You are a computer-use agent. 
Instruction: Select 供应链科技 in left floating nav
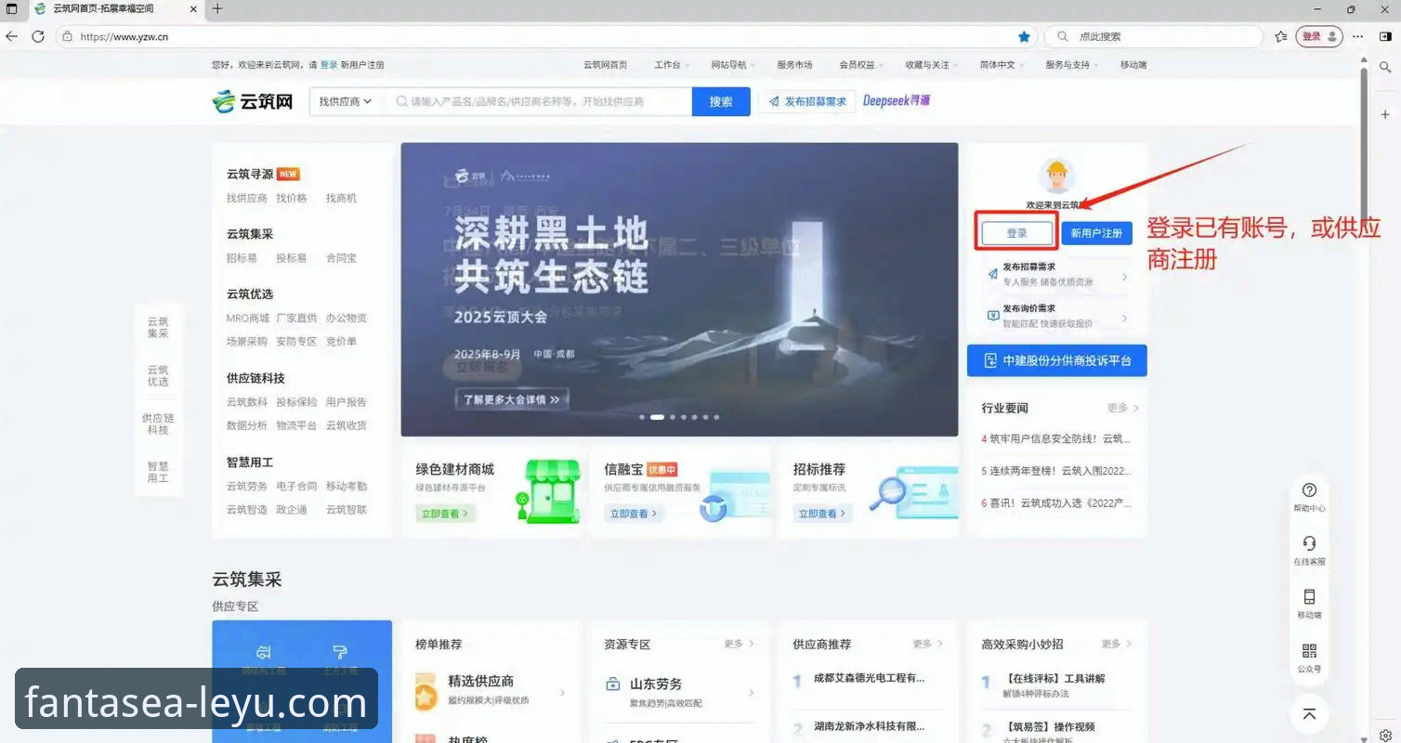(x=158, y=424)
